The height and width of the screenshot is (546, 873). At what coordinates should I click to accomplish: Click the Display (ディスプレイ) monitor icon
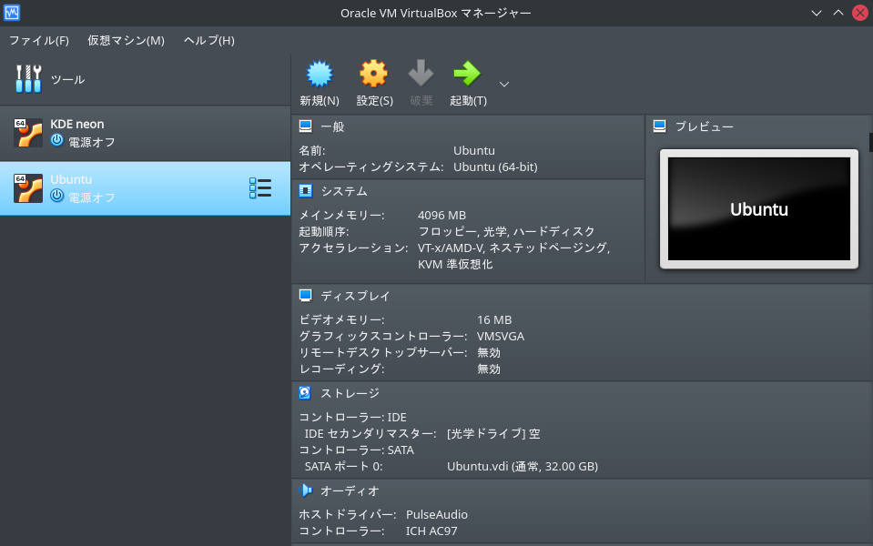click(x=306, y=296)
